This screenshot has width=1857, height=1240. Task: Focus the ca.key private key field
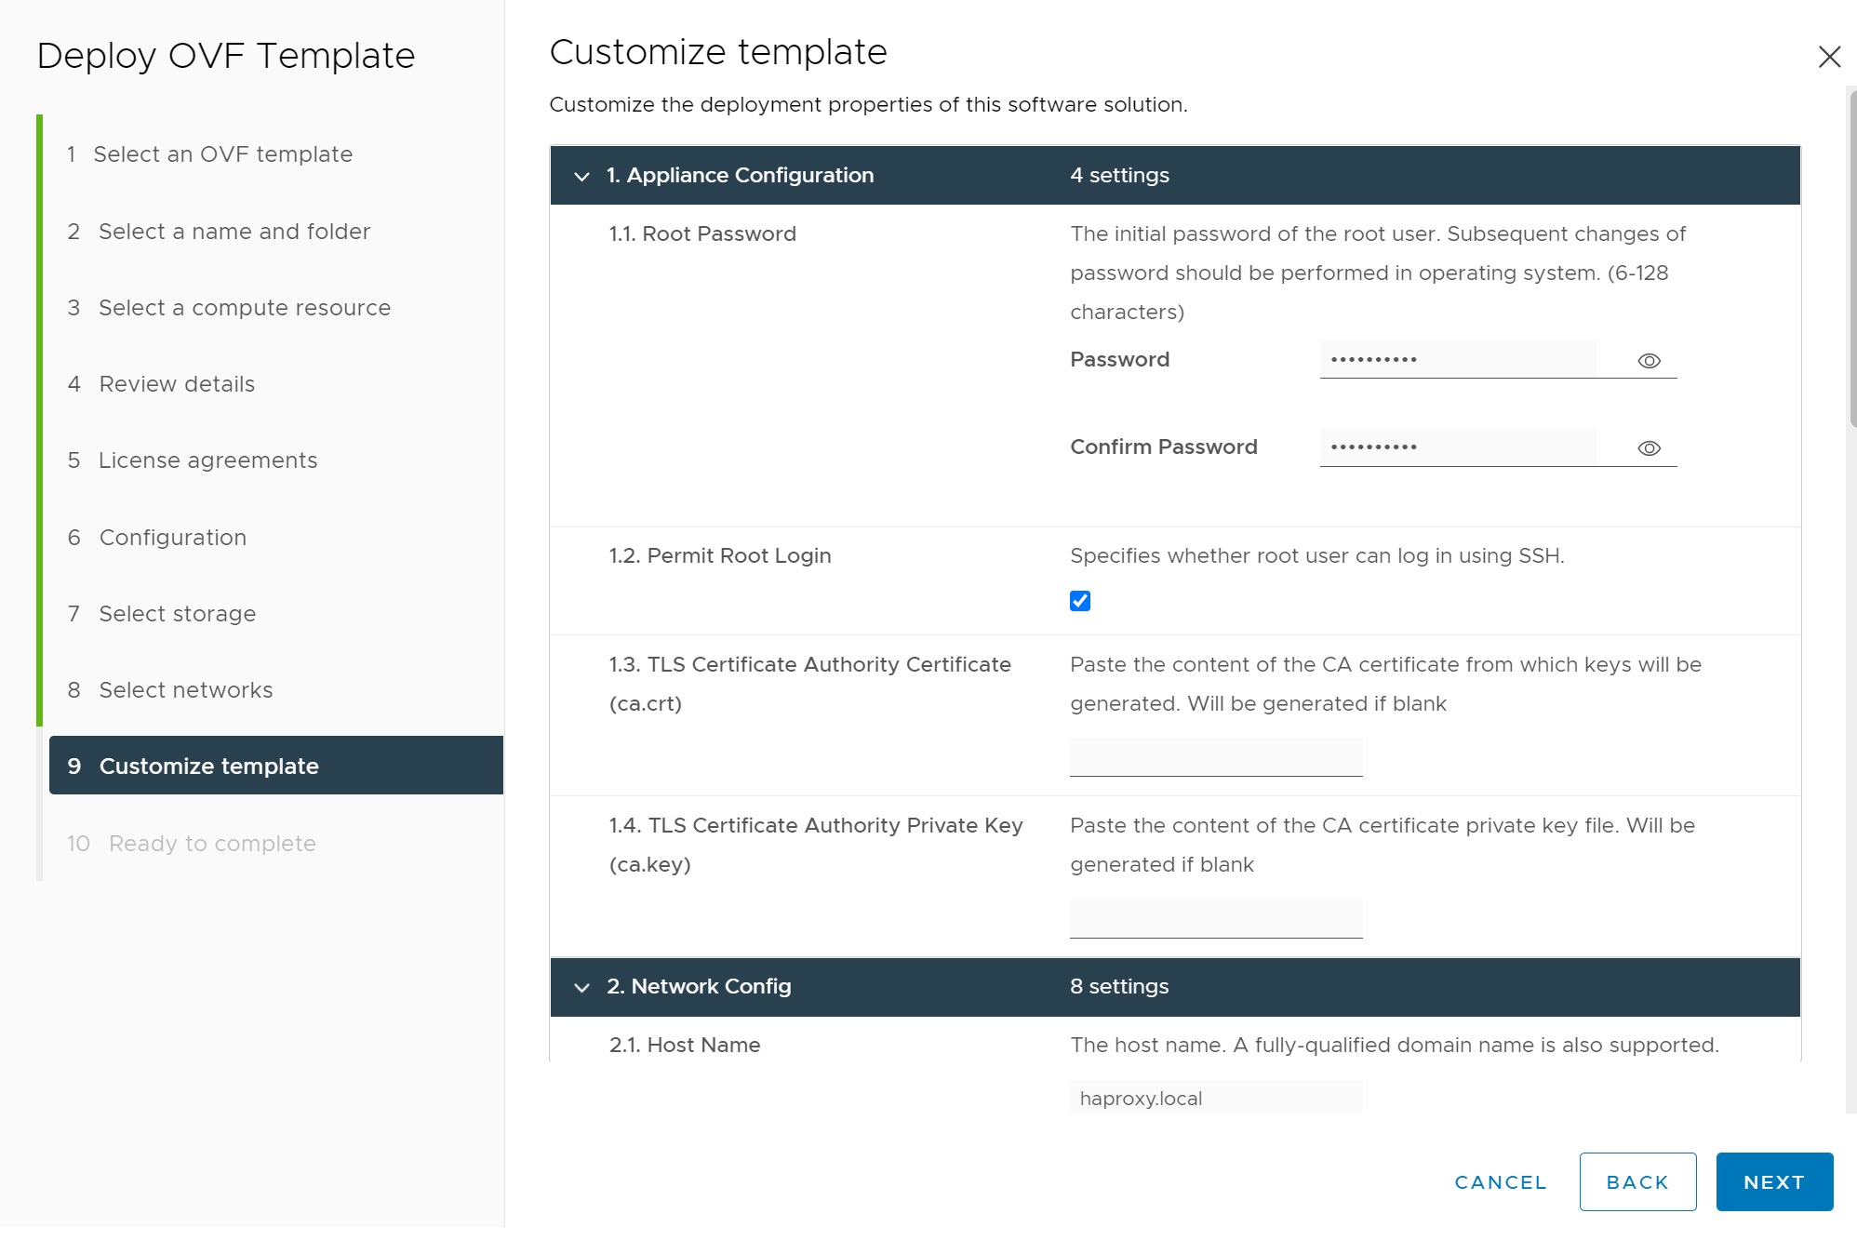(1216, 918)
